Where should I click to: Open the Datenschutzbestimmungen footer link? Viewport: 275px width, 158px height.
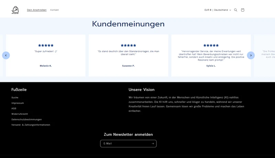pyautogui.click(x=26, y=119)
